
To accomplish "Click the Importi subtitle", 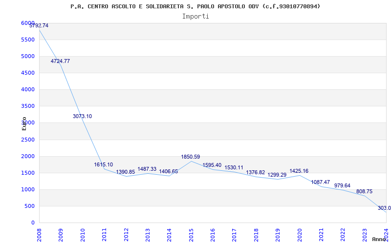I will 195,17.
